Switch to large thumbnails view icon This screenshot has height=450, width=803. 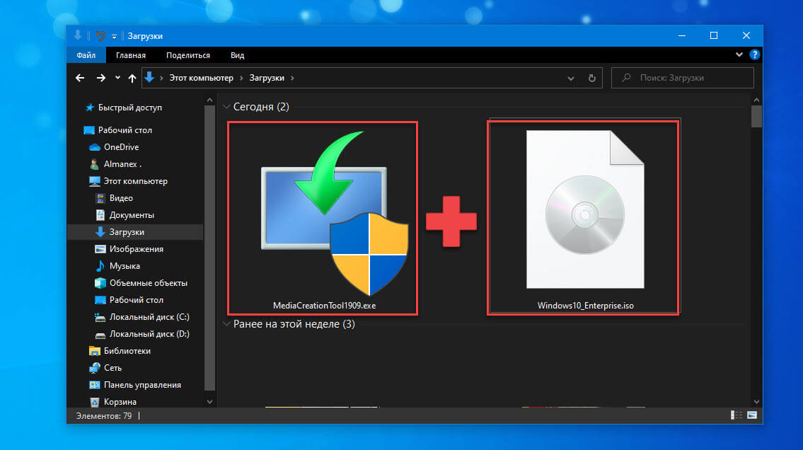(x=752, y=415)
